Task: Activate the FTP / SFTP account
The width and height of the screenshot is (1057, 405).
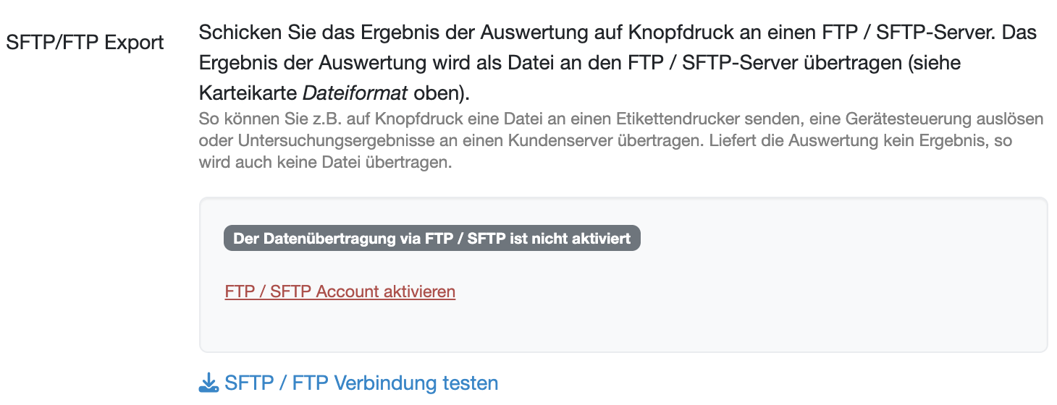Action: (340, 291)
